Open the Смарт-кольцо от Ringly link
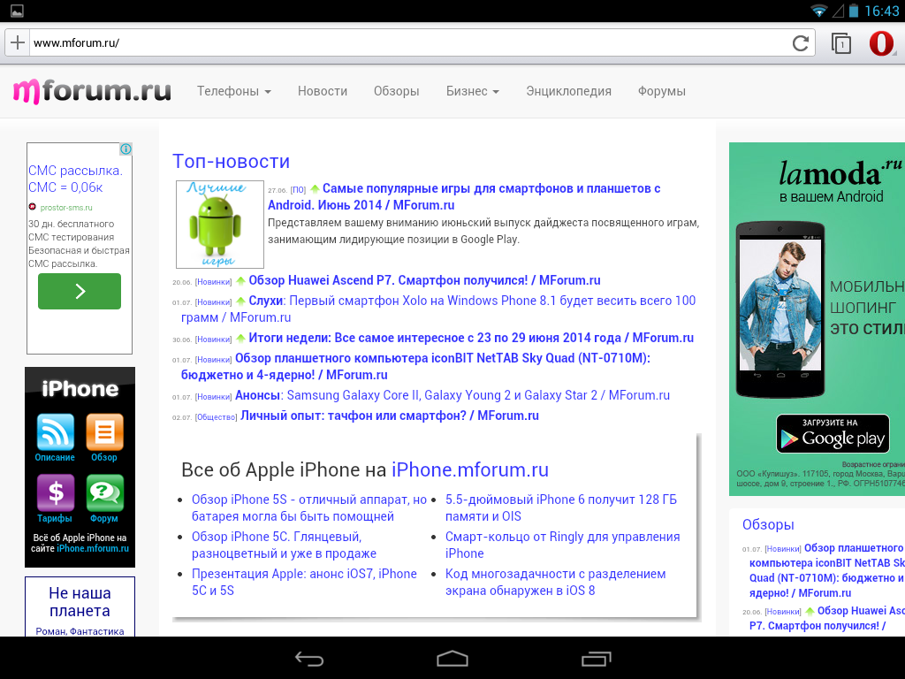Image resolution: width=905 pixels, height=679 pixels. coord(562,545)
